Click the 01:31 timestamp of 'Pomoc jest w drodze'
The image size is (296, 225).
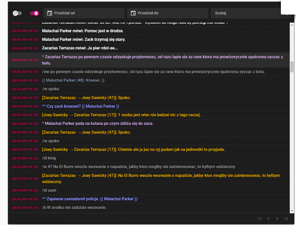[25, 31]
